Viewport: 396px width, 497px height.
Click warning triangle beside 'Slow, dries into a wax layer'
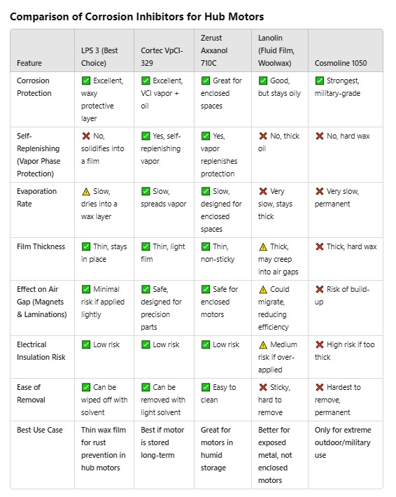86,191
